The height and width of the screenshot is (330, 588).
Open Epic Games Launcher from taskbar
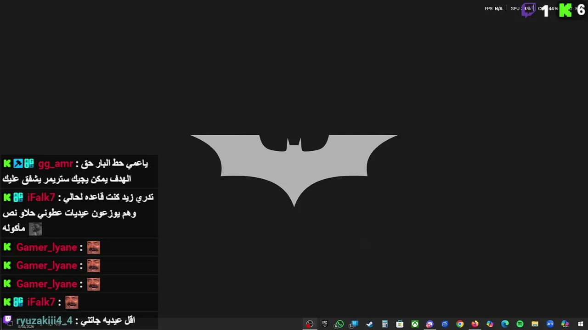(x=325, y=324)
